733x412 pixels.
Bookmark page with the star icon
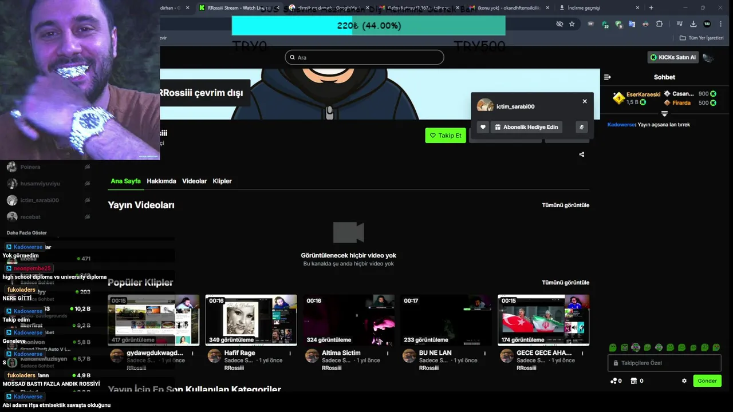(x=572, y=24)
